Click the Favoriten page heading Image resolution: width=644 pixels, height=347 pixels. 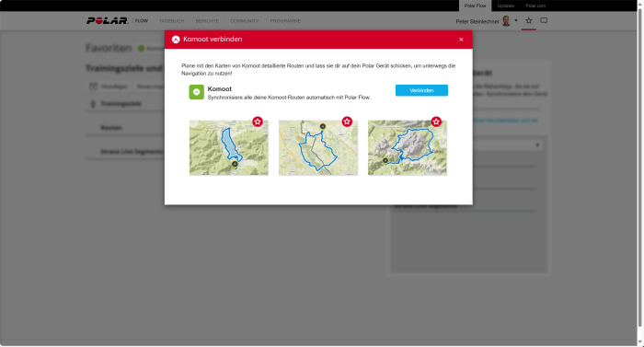pyautogui.click(x=109, y=48)
